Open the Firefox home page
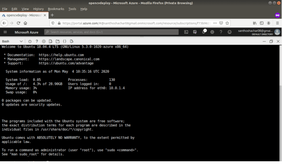Viewport: 282px width, 164px height. (x=25, y=23)
